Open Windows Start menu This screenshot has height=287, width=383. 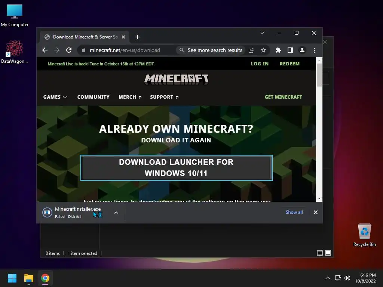pyautogui.click(x=12, y=278)
